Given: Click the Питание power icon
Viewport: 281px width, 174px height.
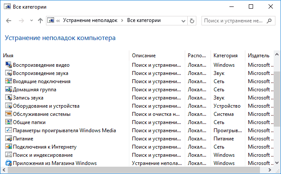Looking at the screenshot, I should pyautogui.click(x=8, y=139).
